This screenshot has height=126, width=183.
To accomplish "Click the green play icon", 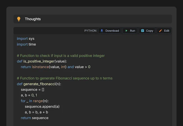I will [126, 31].
